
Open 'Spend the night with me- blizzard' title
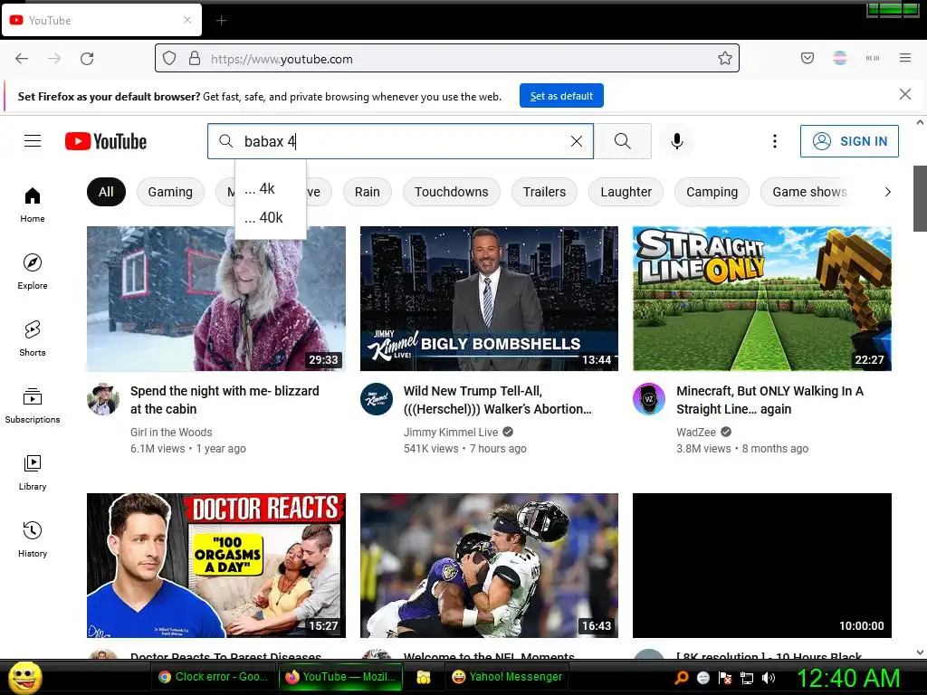pyautogui.click(x=225, y=400)
